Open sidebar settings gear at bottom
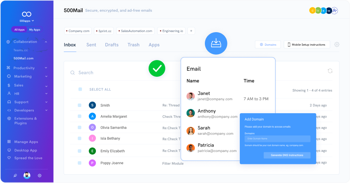 coord(40,175)
